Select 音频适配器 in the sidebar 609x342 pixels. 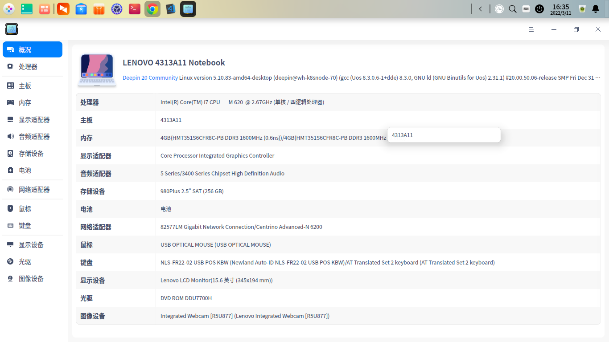pyautogui.click(x=33, y=136)
